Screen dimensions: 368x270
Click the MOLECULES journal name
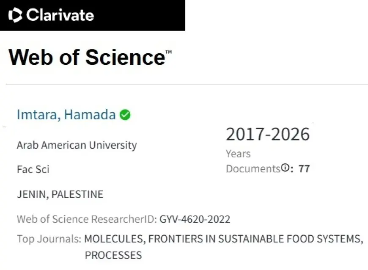(x=113, y=239)
